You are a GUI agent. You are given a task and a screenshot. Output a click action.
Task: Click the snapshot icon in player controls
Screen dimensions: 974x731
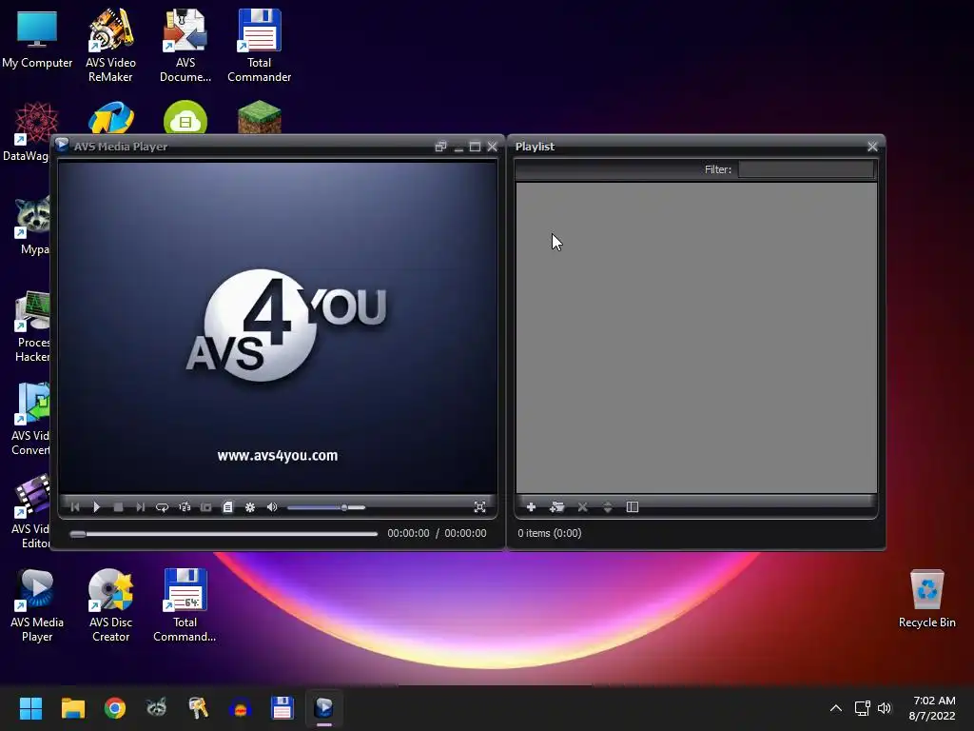pos(206,507)
